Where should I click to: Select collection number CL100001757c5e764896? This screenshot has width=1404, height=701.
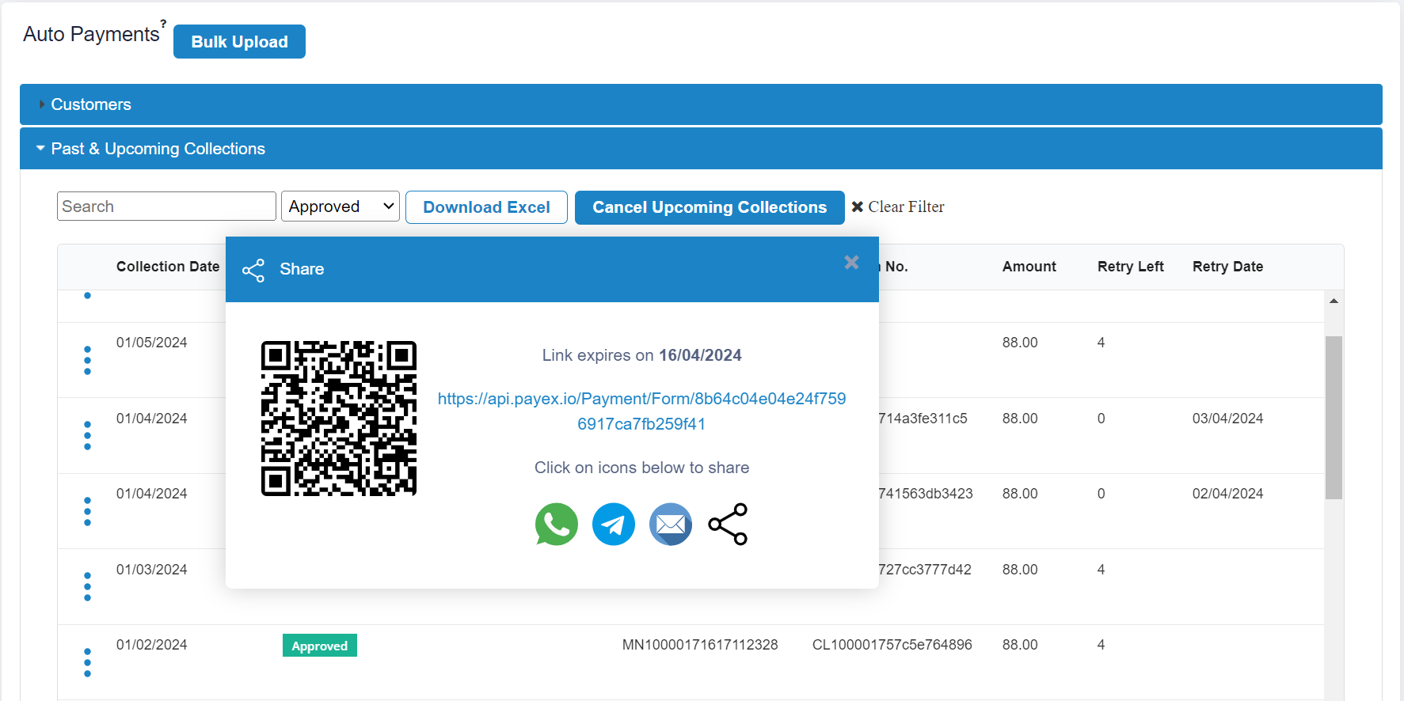click(x=892, y=645)
